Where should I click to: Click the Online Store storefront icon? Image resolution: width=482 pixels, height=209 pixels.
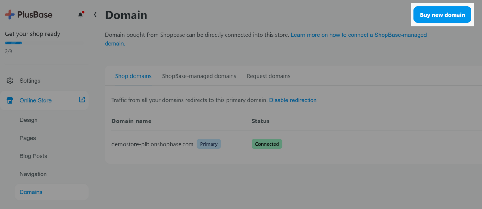click(10, 100)
